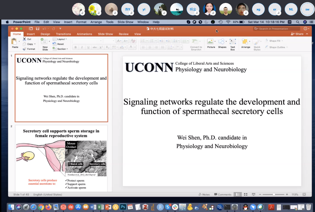
Task: Clear formatting with the eraser icon
Action: coord(133,41)
